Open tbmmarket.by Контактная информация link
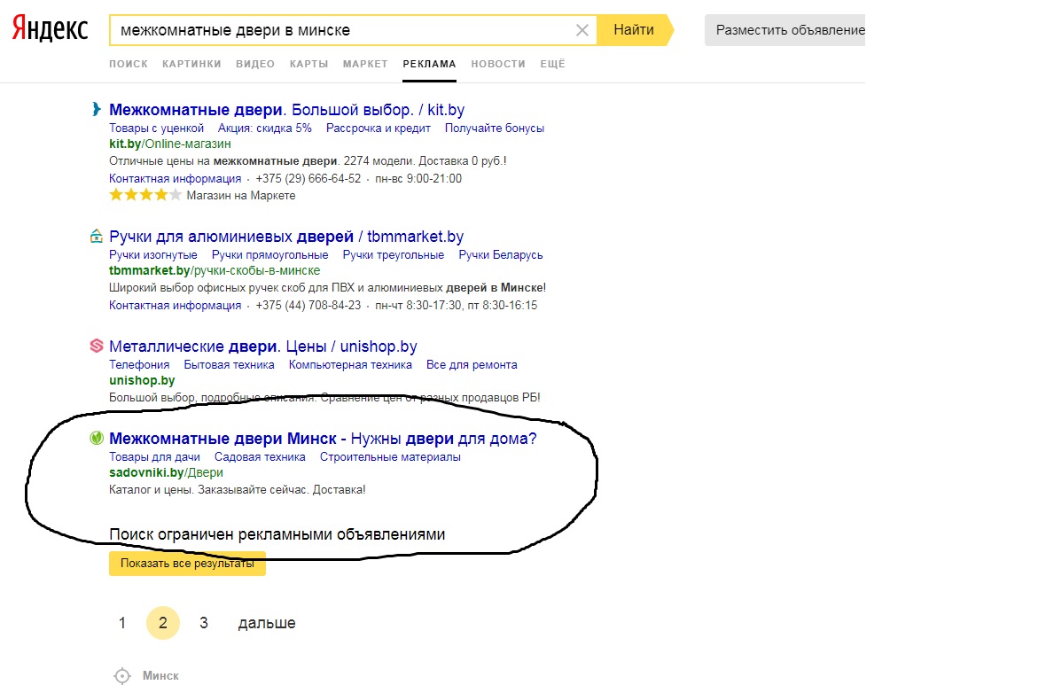This screenshot has height=685, width=1046. point(175,306)
